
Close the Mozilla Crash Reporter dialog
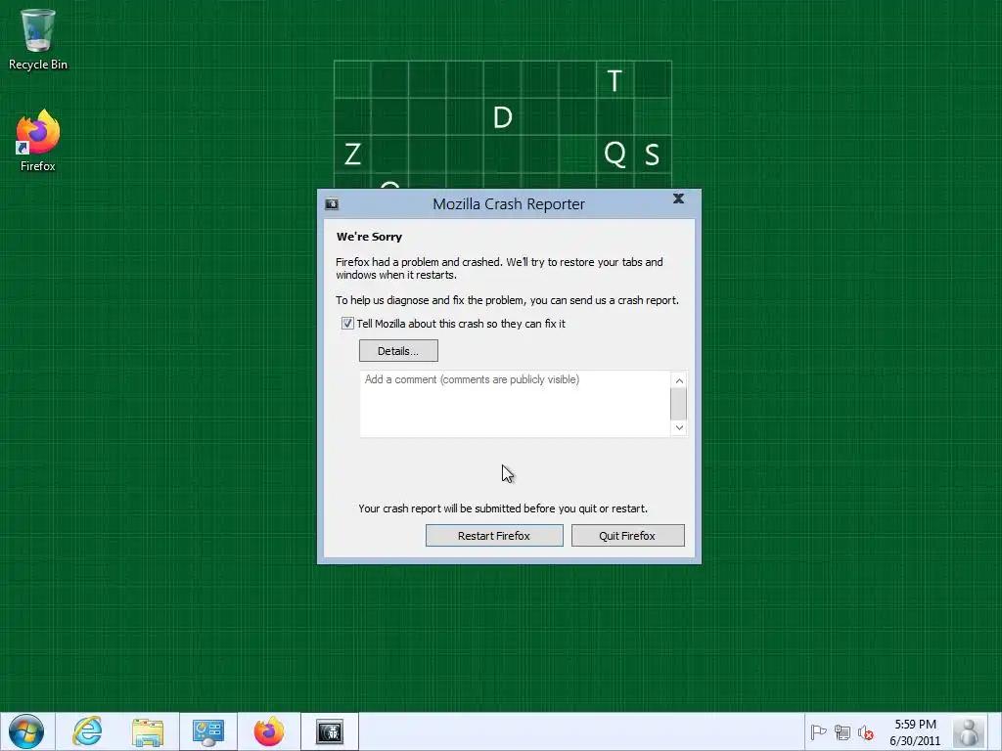tap(679, 199)
